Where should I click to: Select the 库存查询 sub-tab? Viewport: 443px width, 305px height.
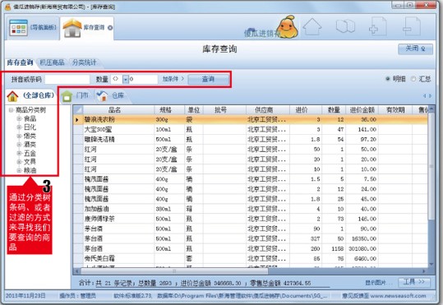[x=20, y=62]
